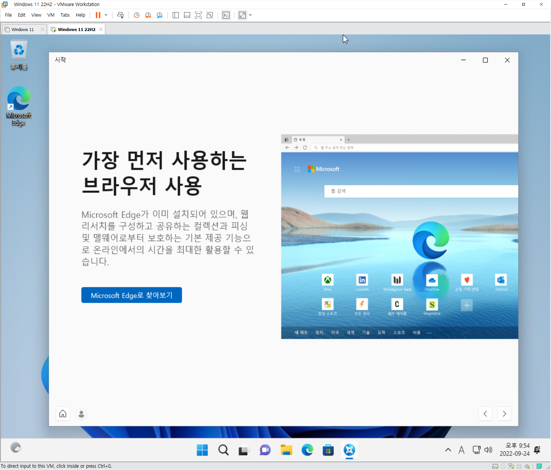
Task: Open the taskbar widgets weather icon
Action: (x=16, y=448)
